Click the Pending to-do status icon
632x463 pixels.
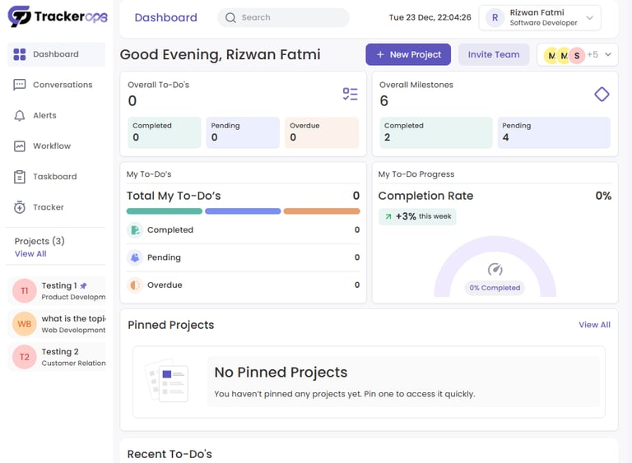click(x=136, y=257)
